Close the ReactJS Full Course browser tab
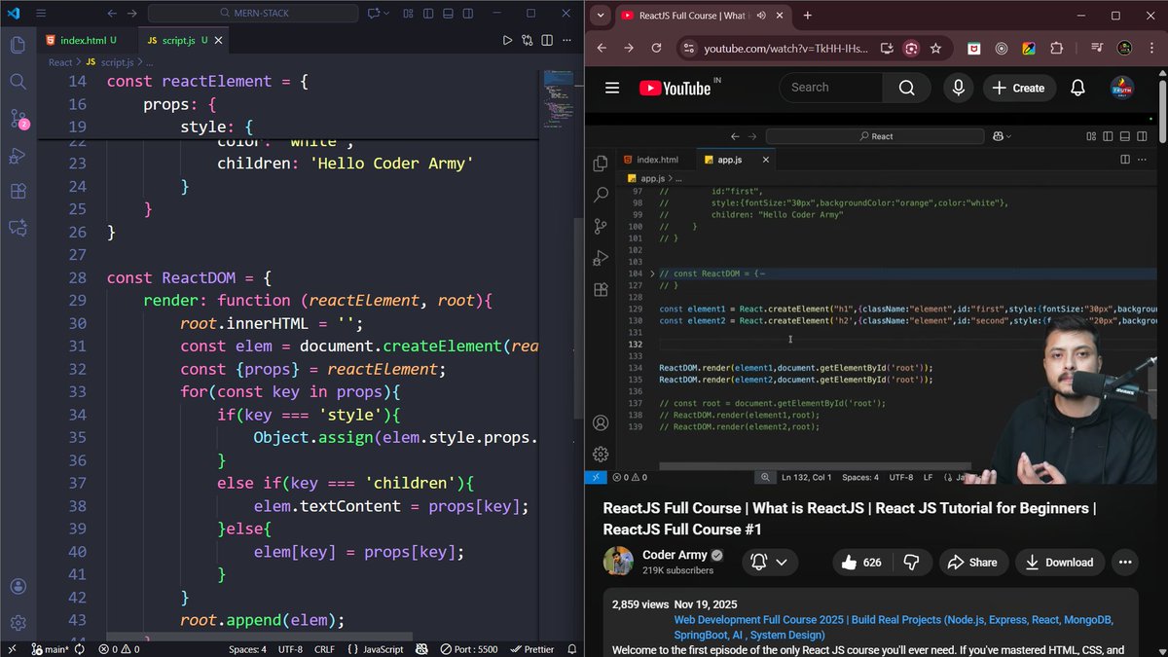 (781, 16)
